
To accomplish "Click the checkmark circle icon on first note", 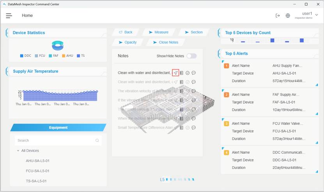I will (x=188, y=73).
